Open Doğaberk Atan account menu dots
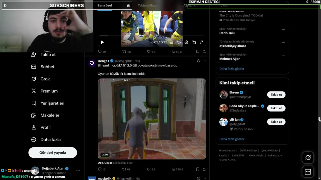Screen dimensions: 321x180 click(78, 171)
